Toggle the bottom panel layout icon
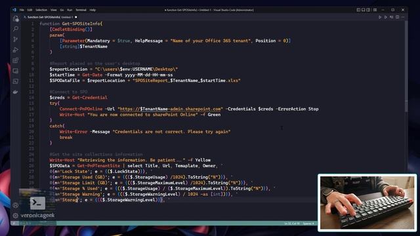This screenshot has width=420, height=236. click(x=363, y=10)
